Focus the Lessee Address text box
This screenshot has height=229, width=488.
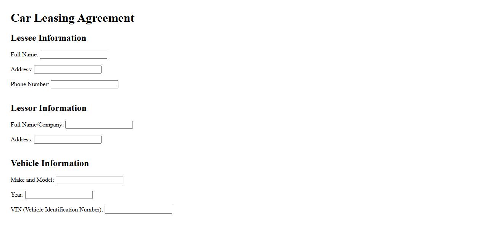point(68,70)
